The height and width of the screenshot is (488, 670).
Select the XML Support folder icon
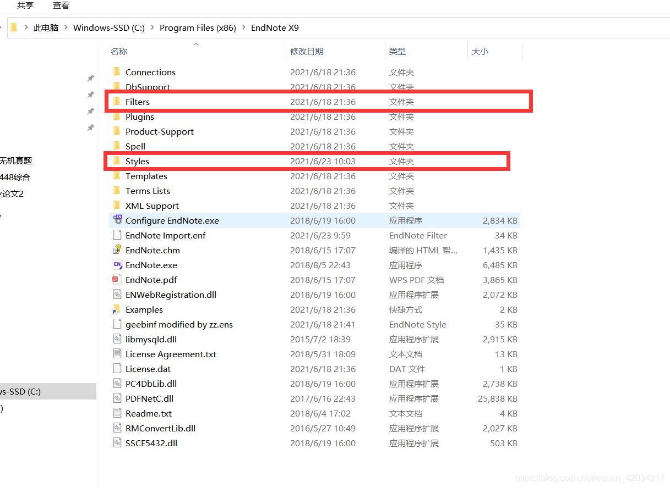[117, 206]
